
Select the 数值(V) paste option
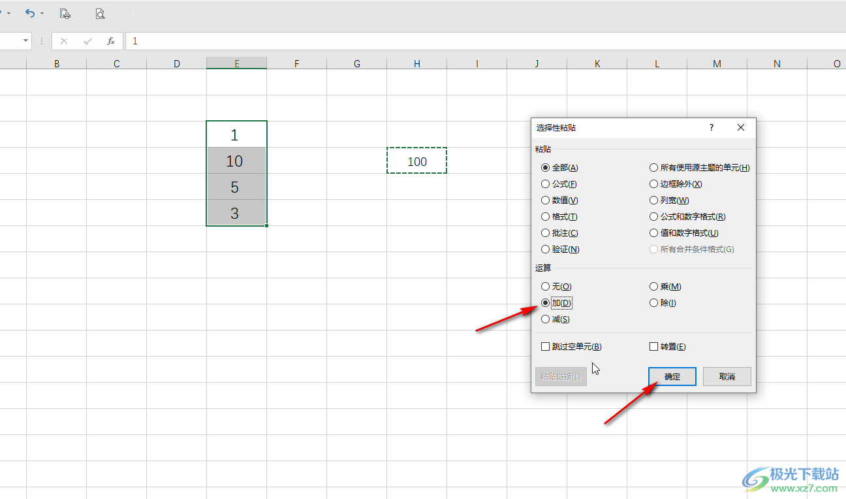tap(559, 201)
